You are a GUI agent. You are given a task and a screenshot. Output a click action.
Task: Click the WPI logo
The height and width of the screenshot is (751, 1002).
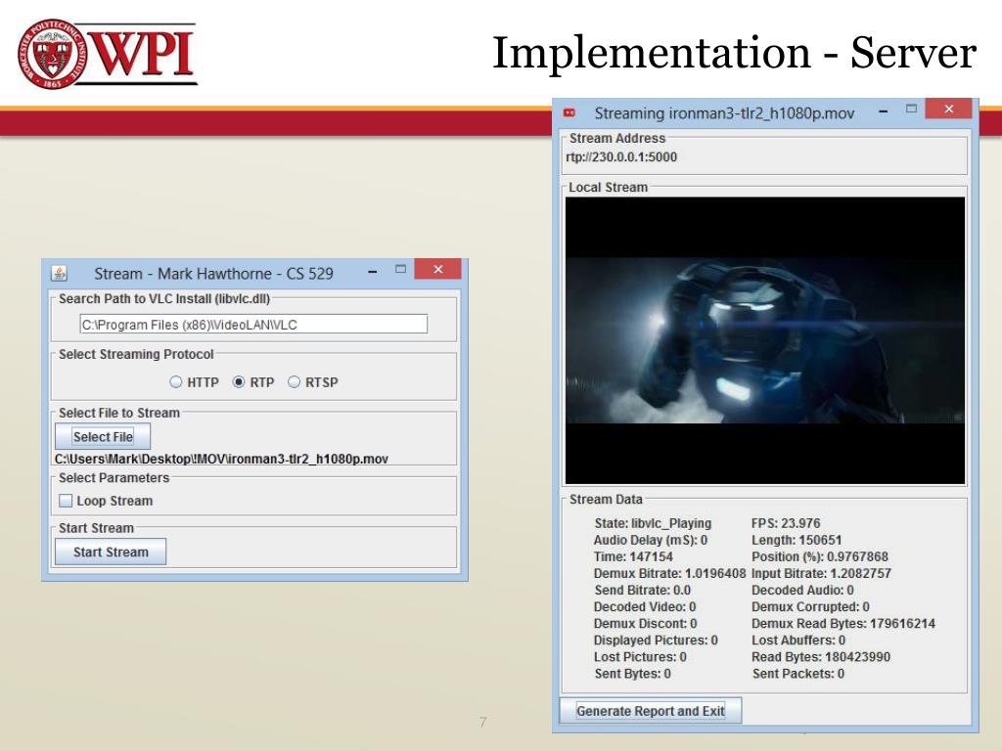tap(107, 53)
